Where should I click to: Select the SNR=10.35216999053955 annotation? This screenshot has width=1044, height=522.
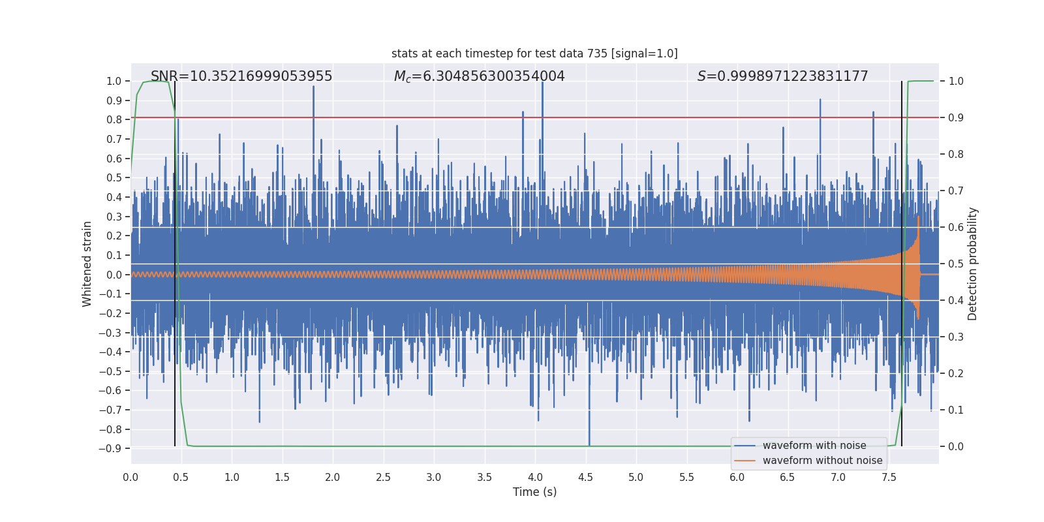click(241, 76)
